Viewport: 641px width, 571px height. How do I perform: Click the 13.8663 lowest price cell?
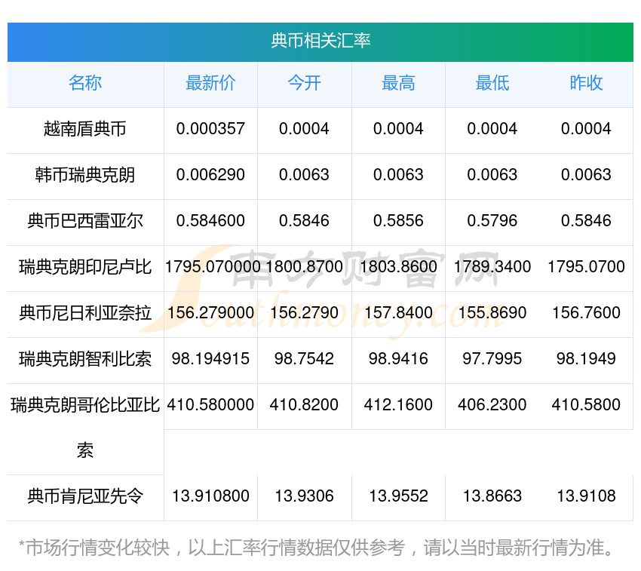click(492, 496)
